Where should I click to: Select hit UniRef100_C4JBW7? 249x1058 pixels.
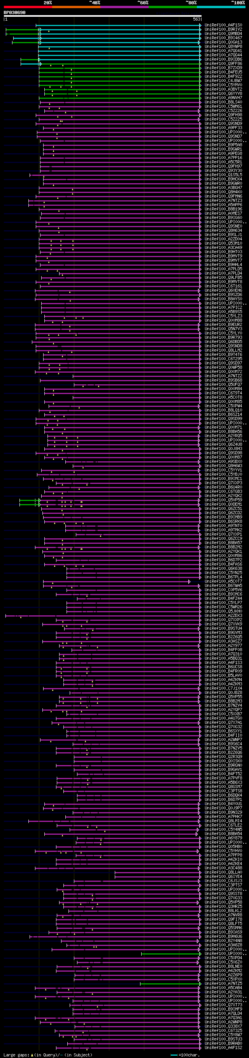[x=224, y=81]
